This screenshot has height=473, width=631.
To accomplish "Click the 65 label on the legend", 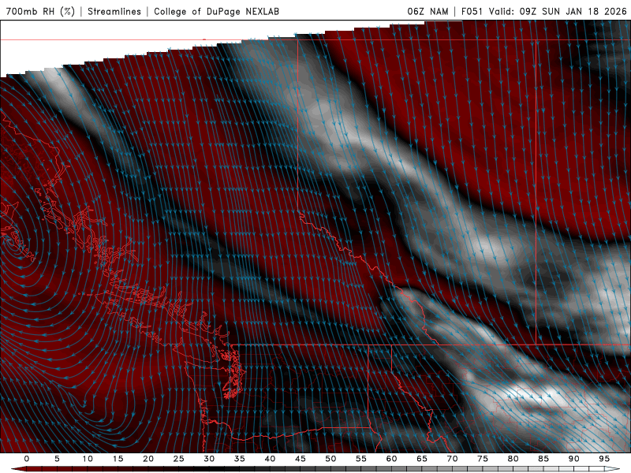I will (421, 459).
